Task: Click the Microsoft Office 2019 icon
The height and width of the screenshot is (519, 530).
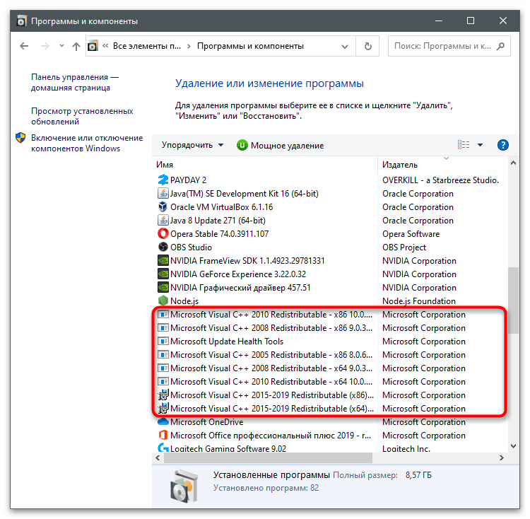Action: point(163,435)
